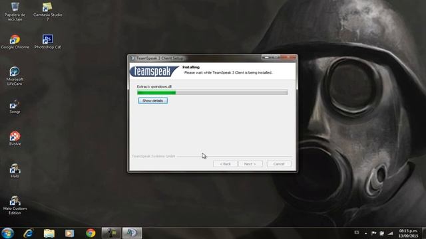Screen dimensions: 426x239
Task: Minimize the TeamSpeak setup window
Action: (x=266, y=58)
